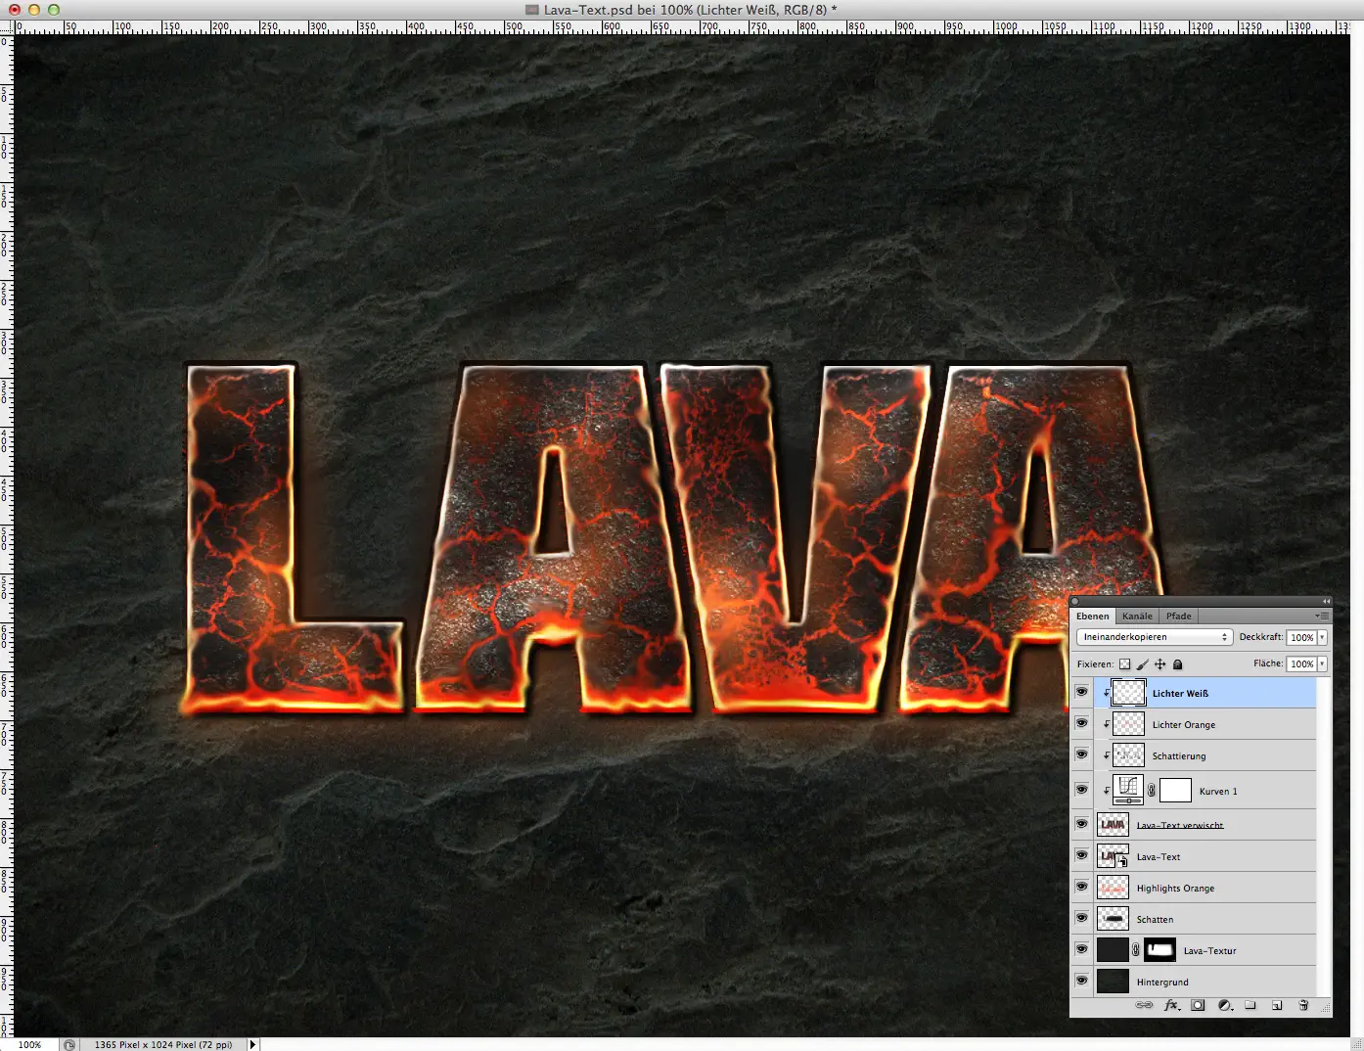Screen dimensions: 1364x1051
Task: Create a new group with folder icon
Action: coord(1251,1005)
